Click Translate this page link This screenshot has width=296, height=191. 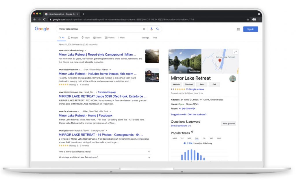tap(107, 92)
